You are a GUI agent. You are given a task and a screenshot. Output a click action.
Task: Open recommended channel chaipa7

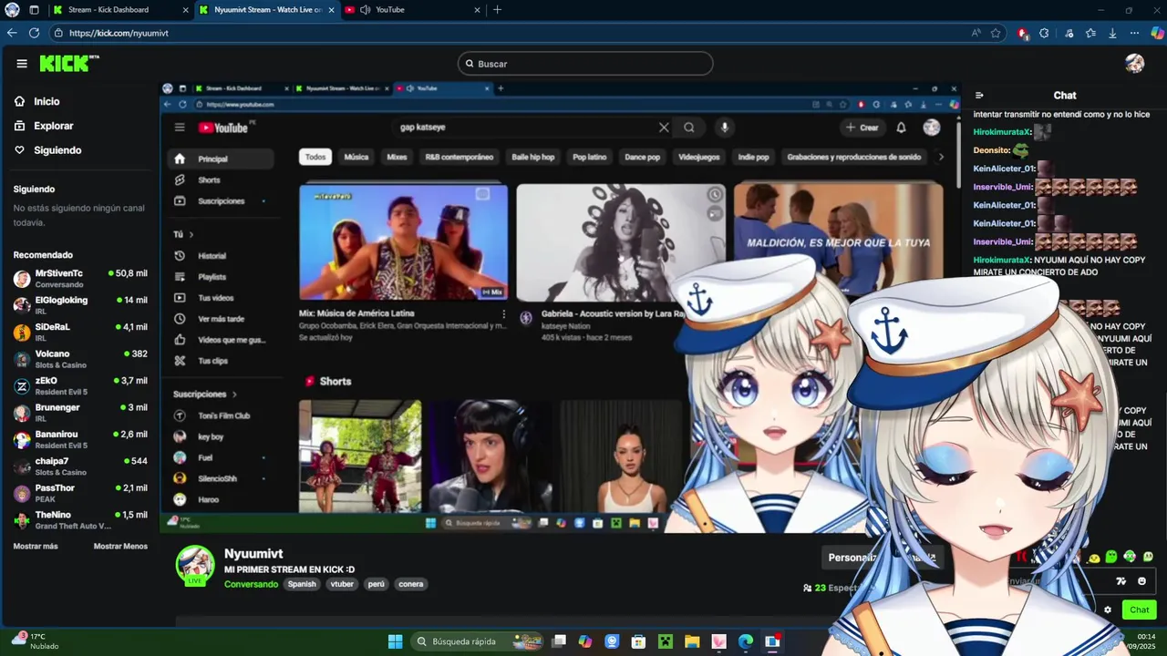[x=80, y=466]
